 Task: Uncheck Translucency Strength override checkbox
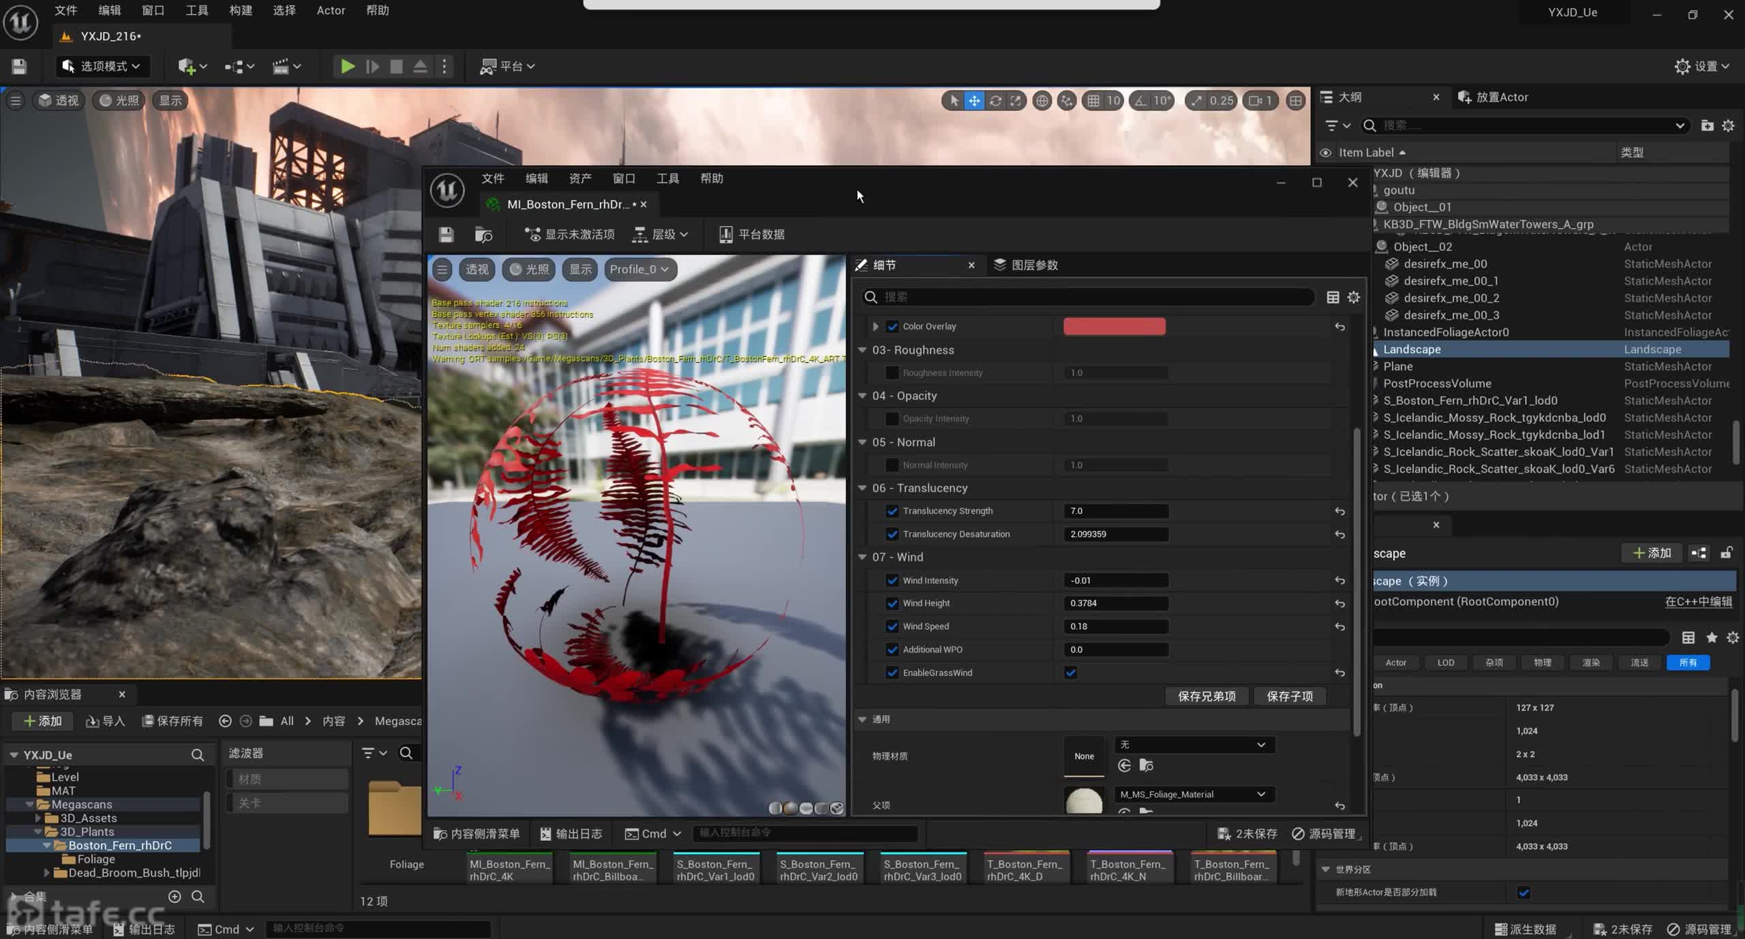click(x=892, y=511)
